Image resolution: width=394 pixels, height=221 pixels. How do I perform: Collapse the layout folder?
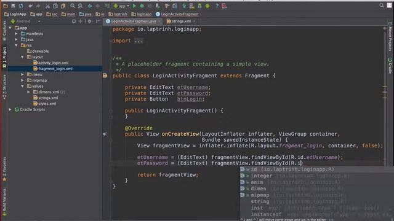click(22, 57)
